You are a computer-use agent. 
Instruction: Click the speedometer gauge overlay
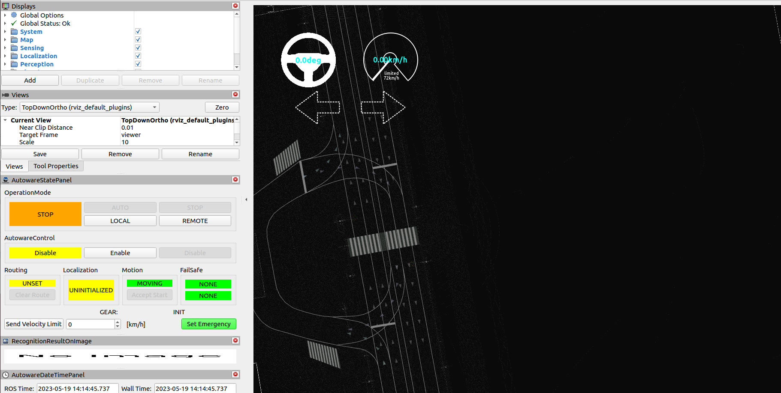390,58
